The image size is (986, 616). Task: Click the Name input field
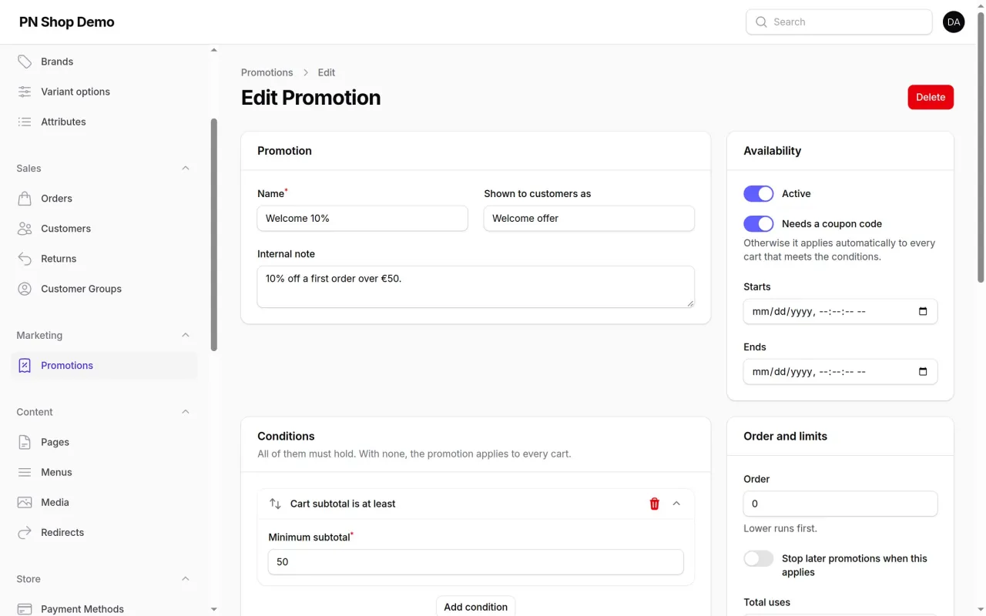point(362,219)
